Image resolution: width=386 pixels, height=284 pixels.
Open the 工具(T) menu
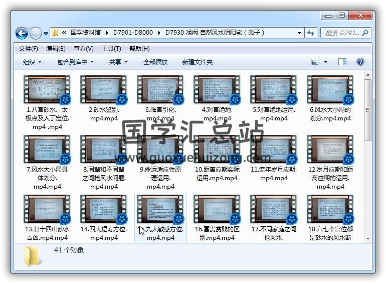click(x=111, y=49)
